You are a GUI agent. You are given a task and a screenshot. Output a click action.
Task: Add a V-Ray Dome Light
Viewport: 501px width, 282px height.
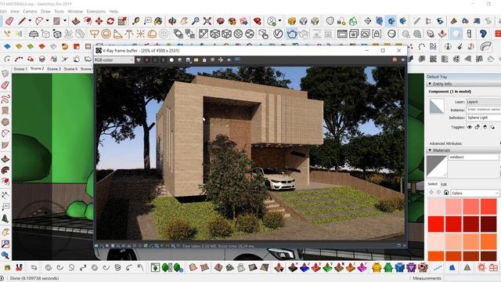[152, 34]
